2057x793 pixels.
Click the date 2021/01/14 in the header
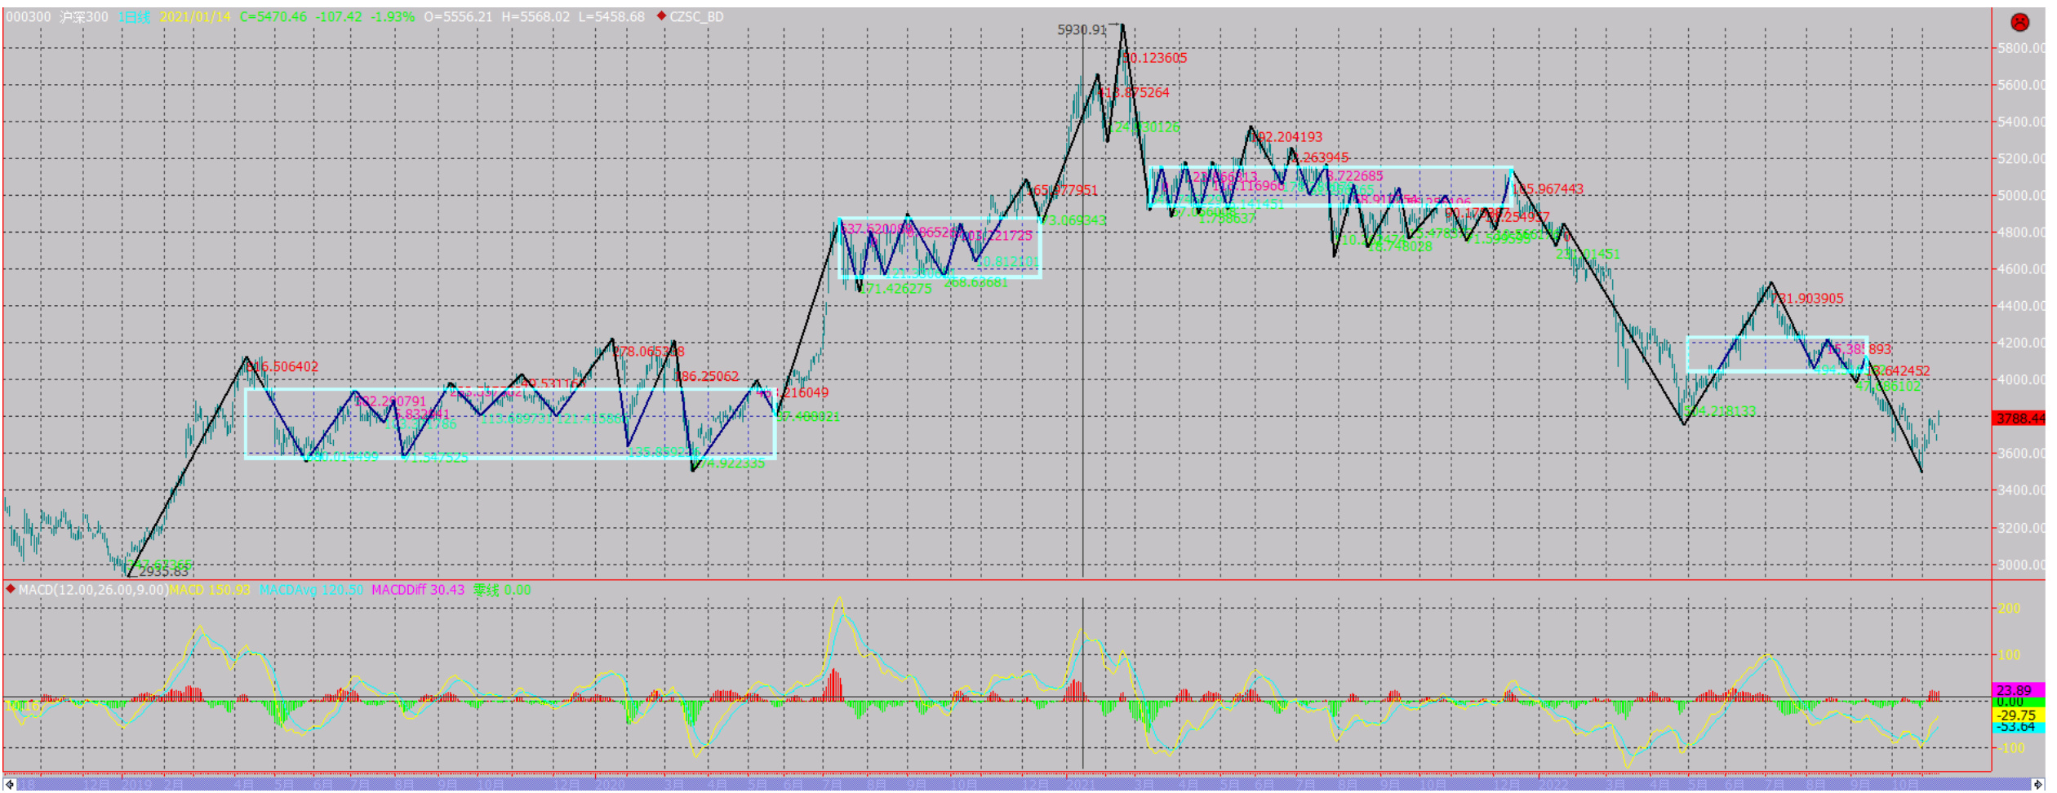tap(195, 17)
